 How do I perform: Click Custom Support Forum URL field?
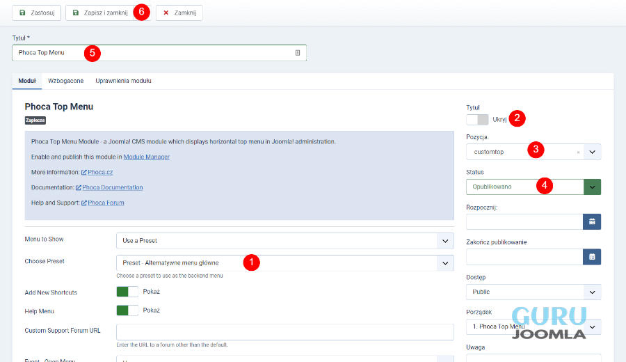pos(285,332)
